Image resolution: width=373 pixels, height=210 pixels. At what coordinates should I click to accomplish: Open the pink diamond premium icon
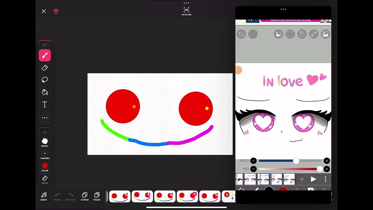56,11
